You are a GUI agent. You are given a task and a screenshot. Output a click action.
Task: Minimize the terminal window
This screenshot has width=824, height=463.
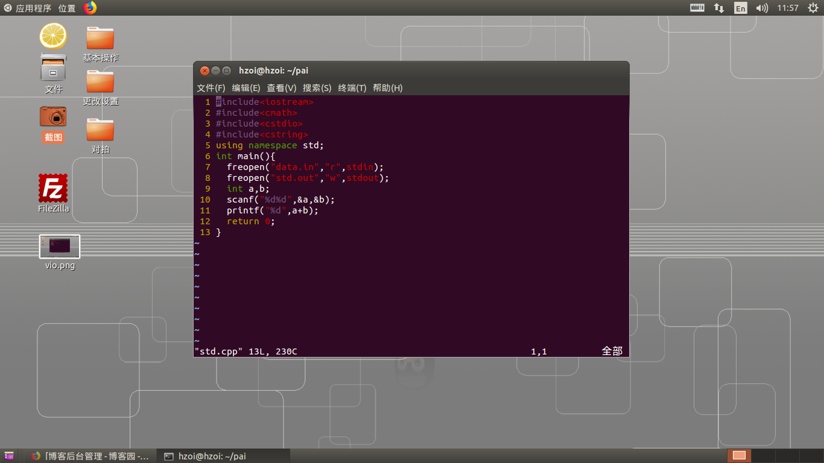(215, 71)
